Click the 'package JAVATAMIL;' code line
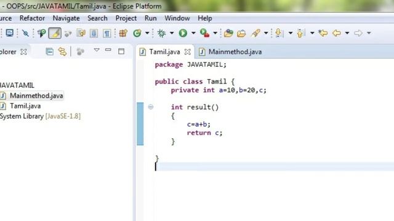Image resolution: width=394 pixels, height=221 pixels. coord(190,64)
